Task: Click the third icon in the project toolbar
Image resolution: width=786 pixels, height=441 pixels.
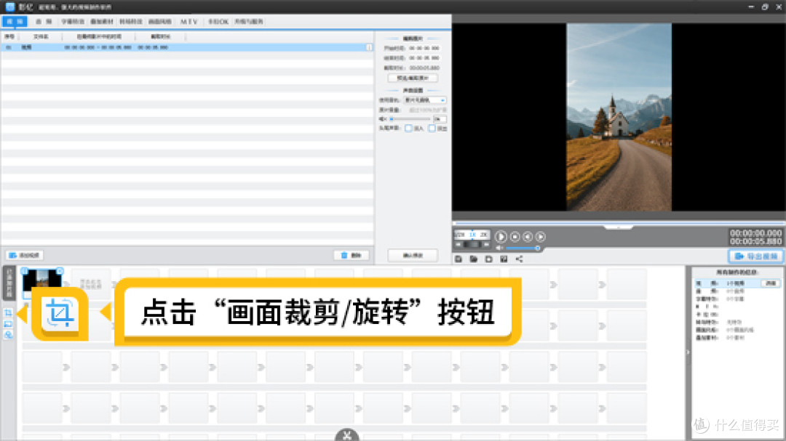Action: tap(489, 259)
